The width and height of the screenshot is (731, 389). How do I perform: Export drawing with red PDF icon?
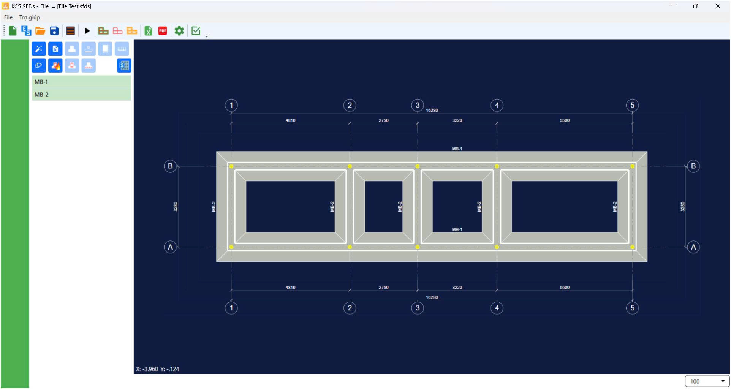[163, 31]
